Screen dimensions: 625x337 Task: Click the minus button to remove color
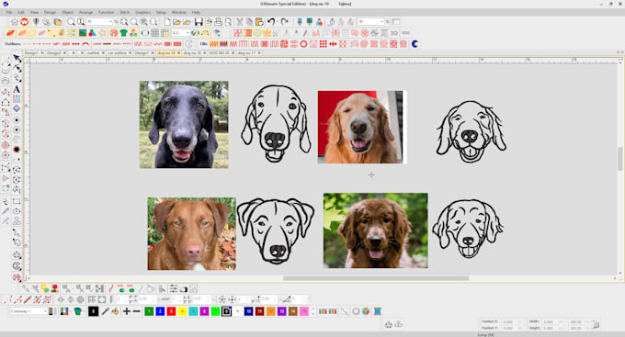point(136,311)
